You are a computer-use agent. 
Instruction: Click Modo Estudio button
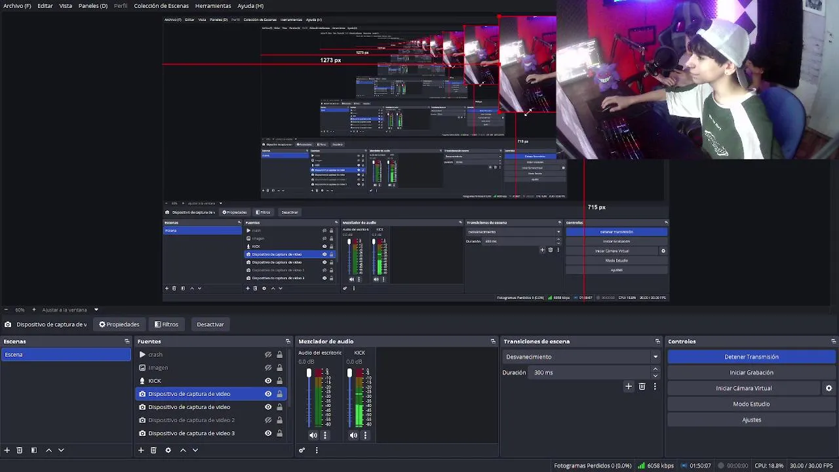(751, 404)
